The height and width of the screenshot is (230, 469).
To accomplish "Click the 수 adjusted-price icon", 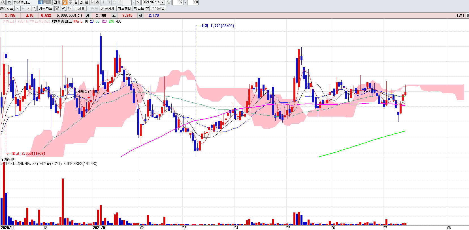I will click(x=34, y=8).
